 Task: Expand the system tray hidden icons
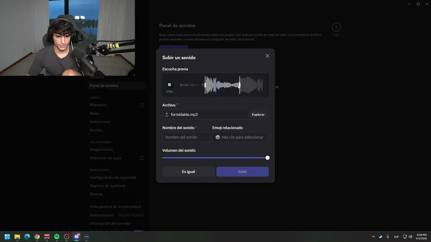373,237
